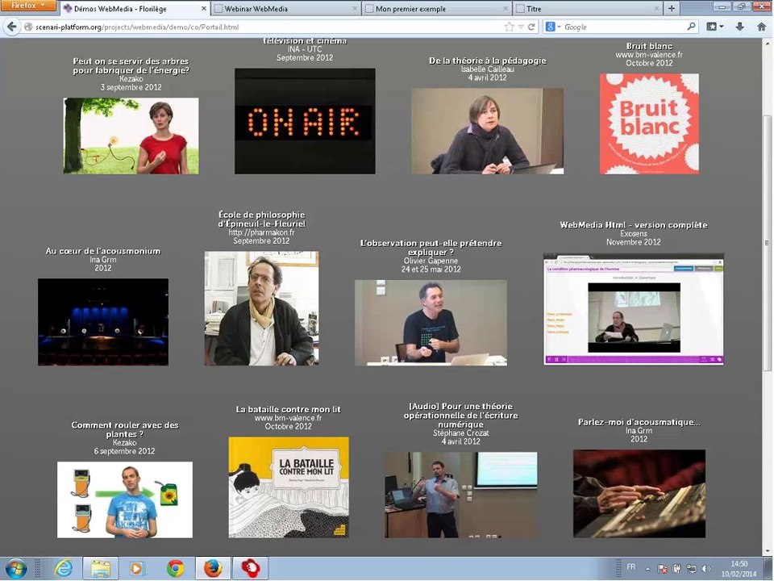Viewport: 774px width, 581px height.
Task: Reload the page using the refresh icon
Action: pyautogui.click(x=531, y=27)
